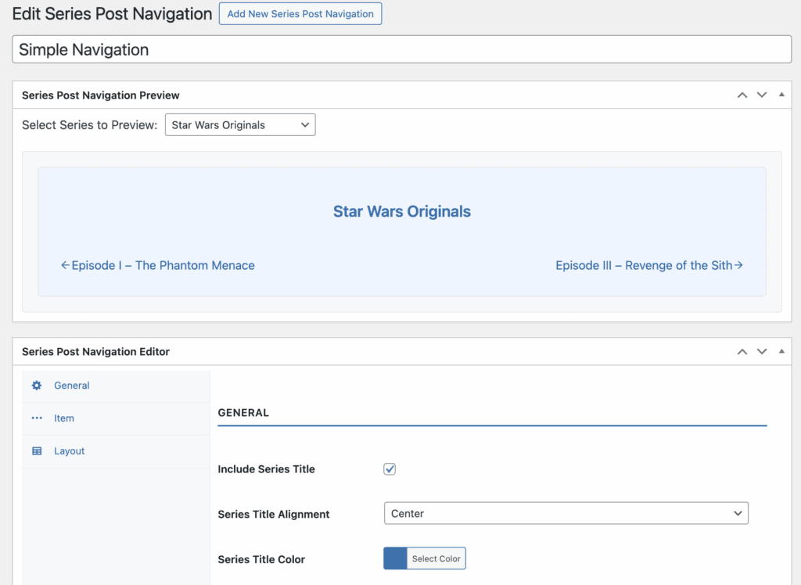Move the Editor panel up with arrow icon
This screenshot has width=801, height=585.
742,351
